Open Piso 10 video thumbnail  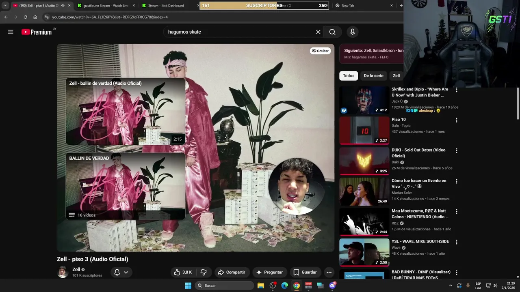point(364,131)
